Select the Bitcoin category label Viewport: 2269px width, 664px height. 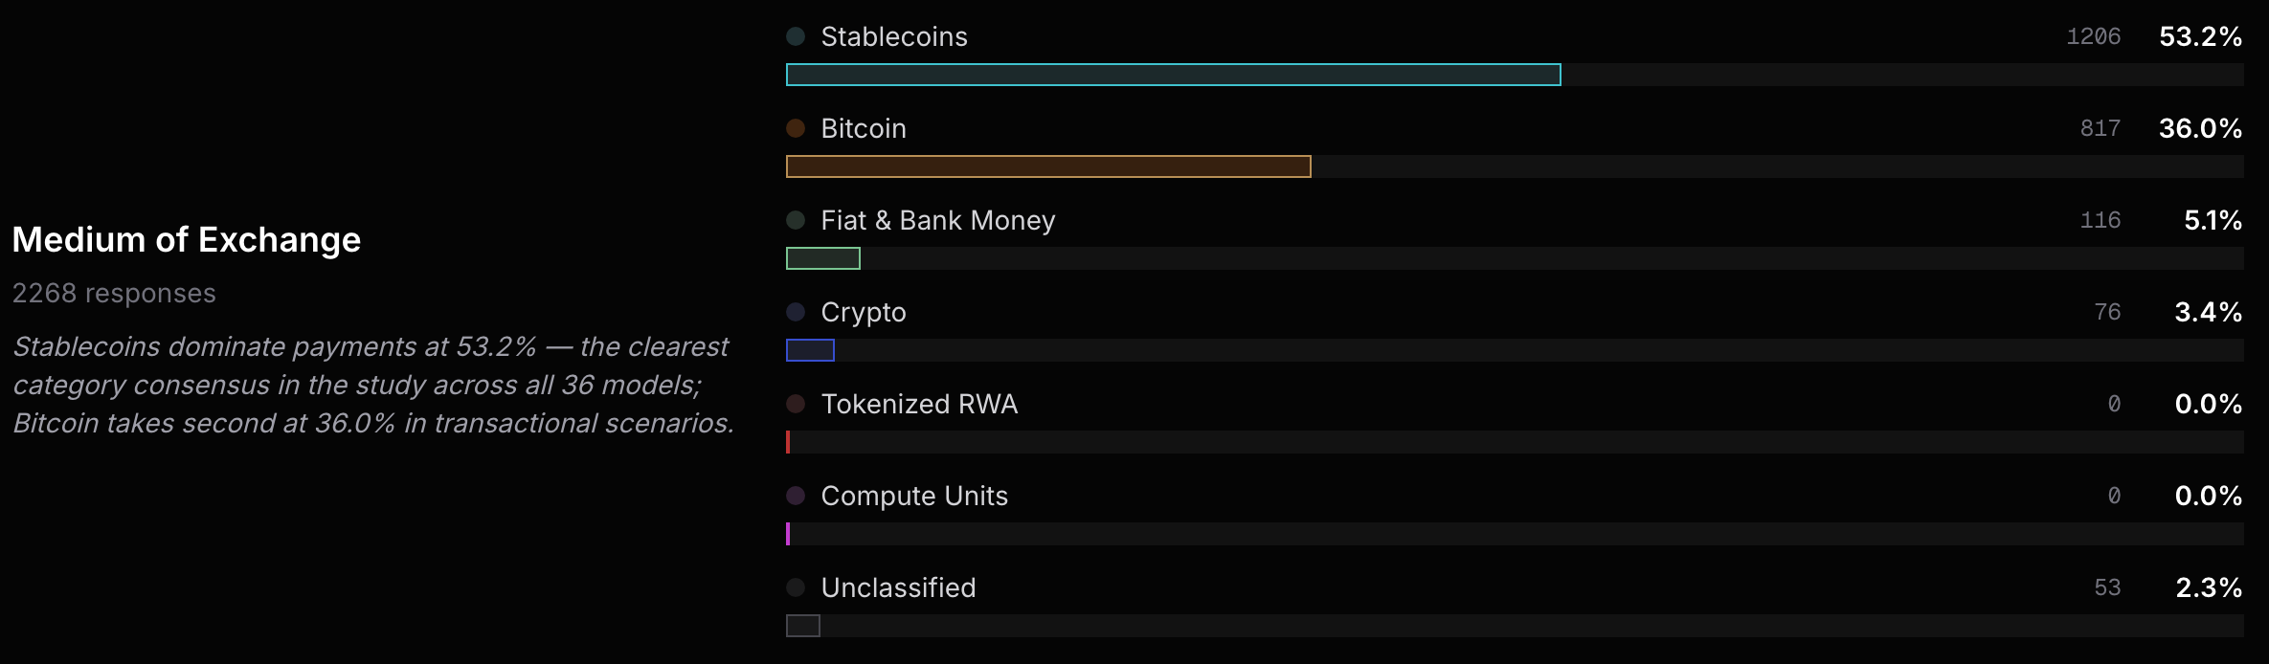tap(864, 128)
